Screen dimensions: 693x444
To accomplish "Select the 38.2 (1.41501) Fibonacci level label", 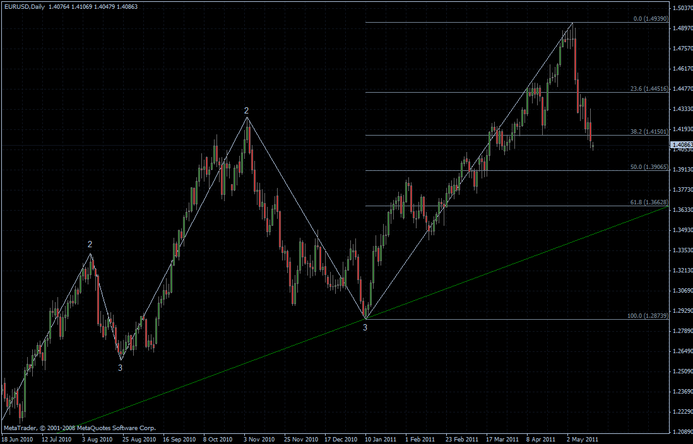I will (x=649, y=132).
